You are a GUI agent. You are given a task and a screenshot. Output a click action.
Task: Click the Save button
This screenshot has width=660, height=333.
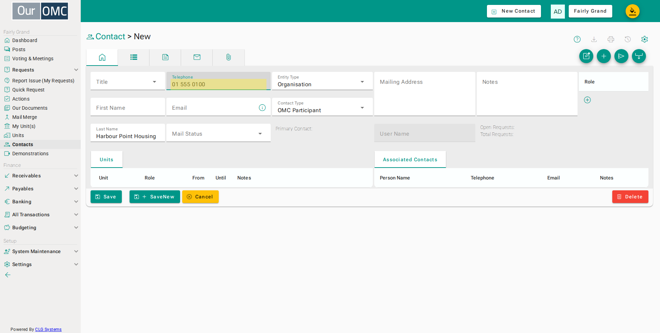pyautogui.click(x=106, y=197)
